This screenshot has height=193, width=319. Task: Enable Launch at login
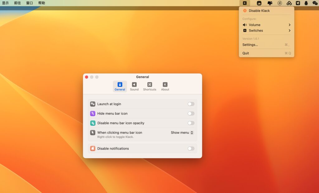tap(191, 104)
